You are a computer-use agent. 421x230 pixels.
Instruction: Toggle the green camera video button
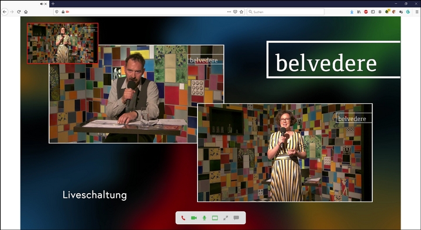[x=194, y=218]
